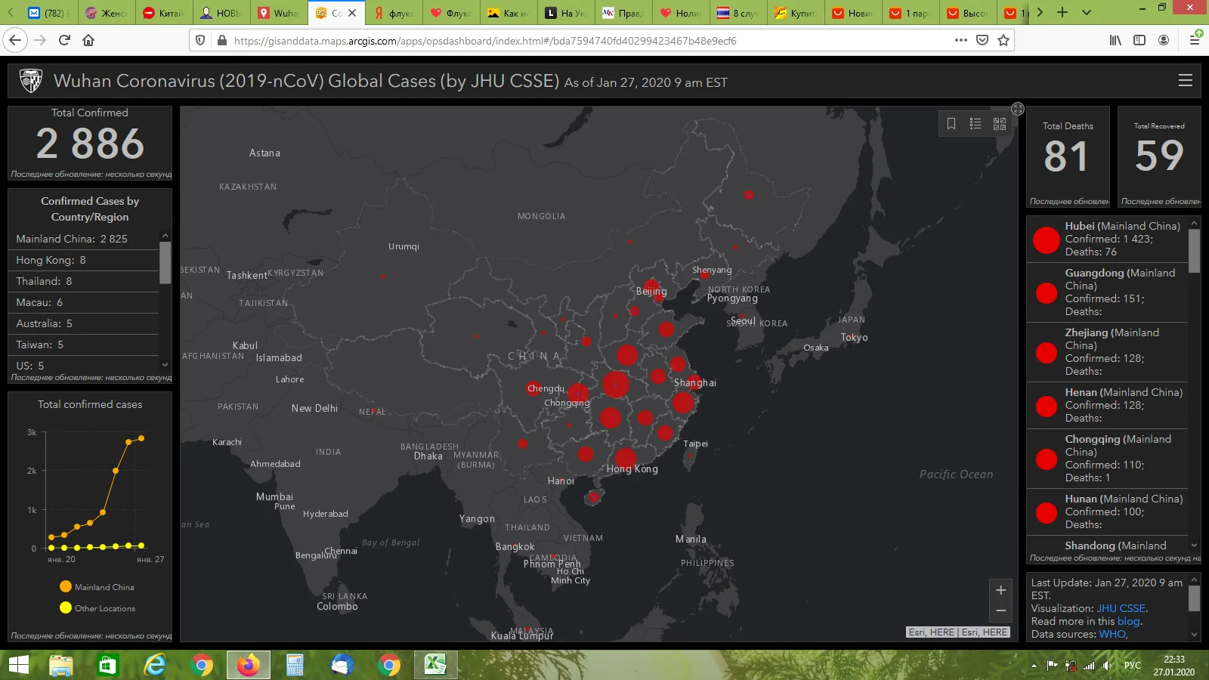This screenshot has width=1209, height=680.
Task: Toggle Mainland China series in chart legend
Action: point(97,587)
